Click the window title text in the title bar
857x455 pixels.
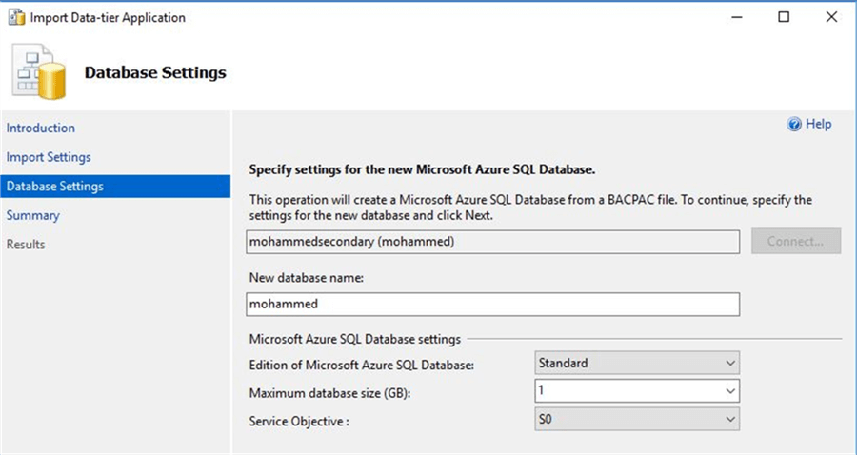(x=108, y=17)
